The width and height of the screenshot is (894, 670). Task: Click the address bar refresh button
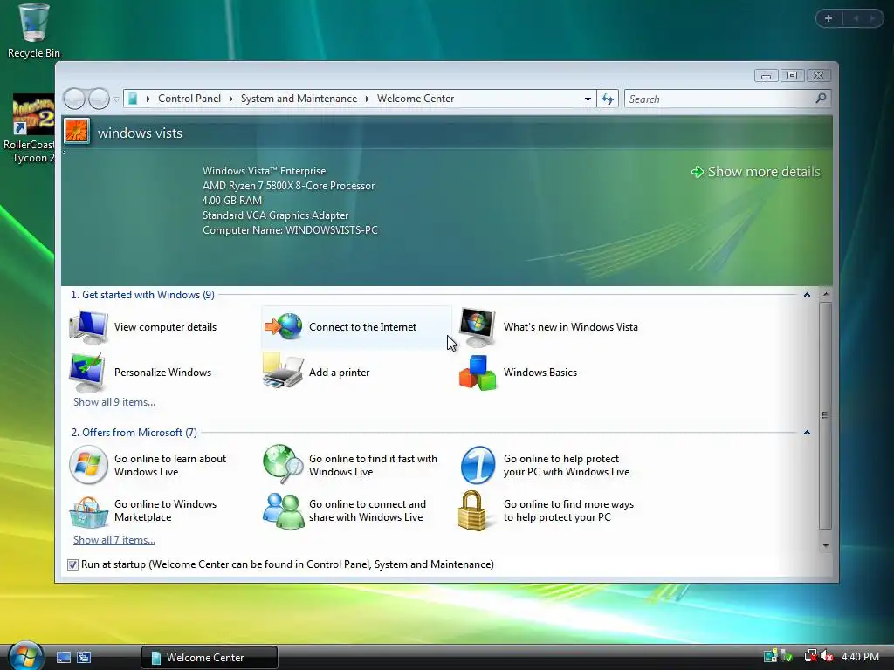coord(608,99)
